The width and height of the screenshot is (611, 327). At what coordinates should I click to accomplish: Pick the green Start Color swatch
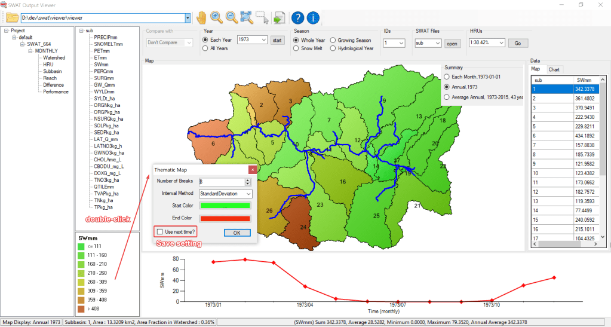click(x=225, y=206)
